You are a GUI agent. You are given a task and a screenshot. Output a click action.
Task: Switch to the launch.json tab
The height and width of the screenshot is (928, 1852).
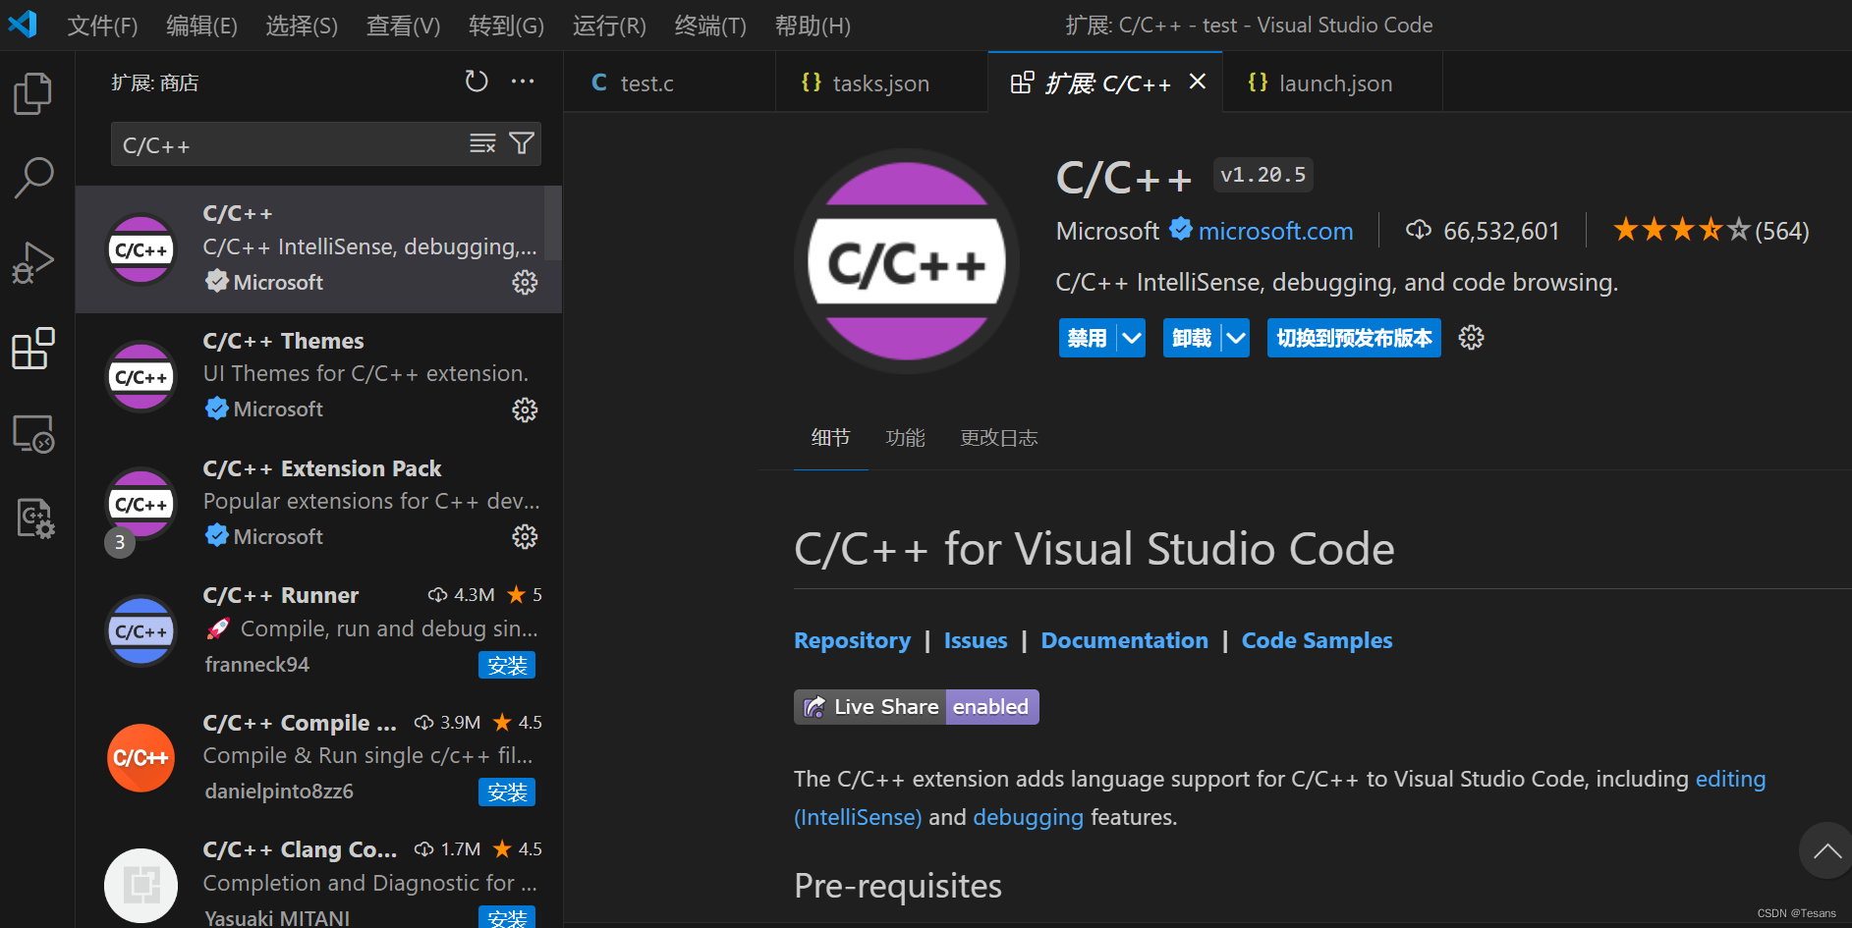point(1333,82)
